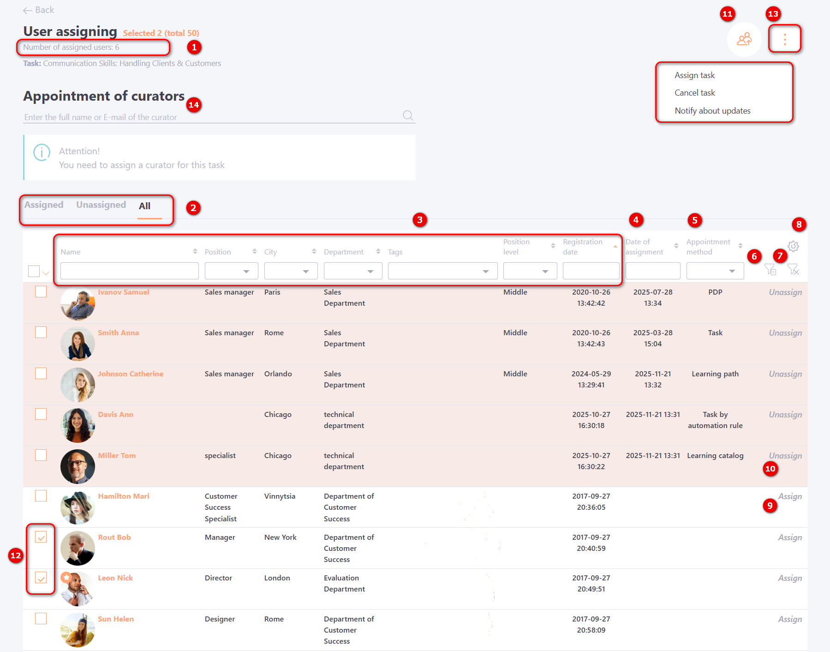
Task: Select Notify about updates menu item
Action: click(712, 111)
